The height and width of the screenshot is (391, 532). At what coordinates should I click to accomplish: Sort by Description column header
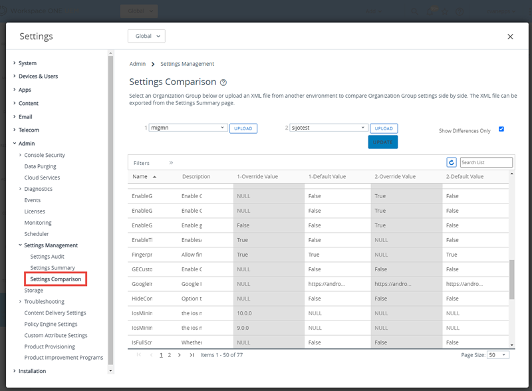pyautogui.click(x=196, y=176)
